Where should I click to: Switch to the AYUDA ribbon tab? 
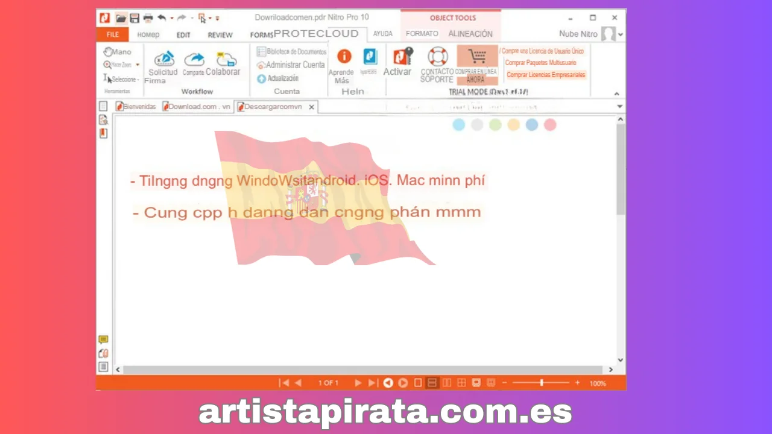point(382,34)
